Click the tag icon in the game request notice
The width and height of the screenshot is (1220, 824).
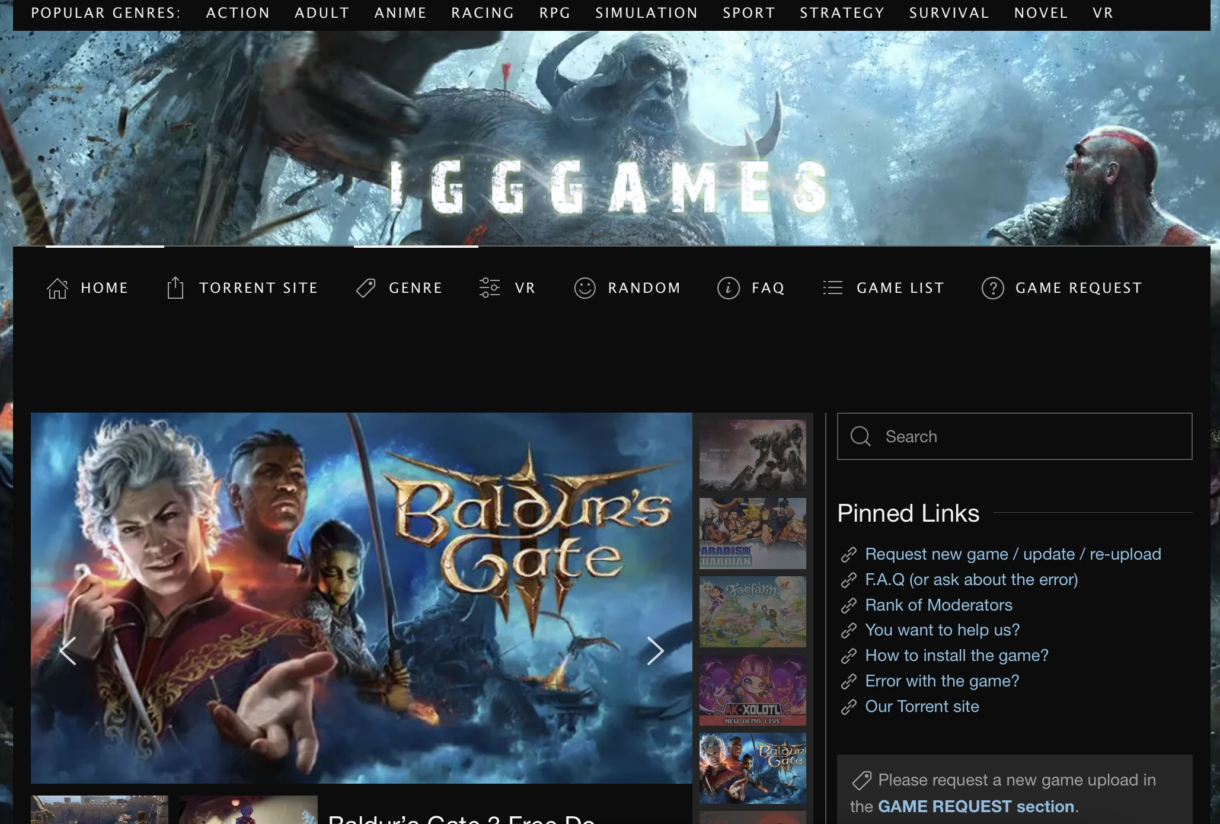coord(862,780)
